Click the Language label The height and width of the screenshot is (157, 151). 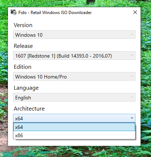[26, 88]
